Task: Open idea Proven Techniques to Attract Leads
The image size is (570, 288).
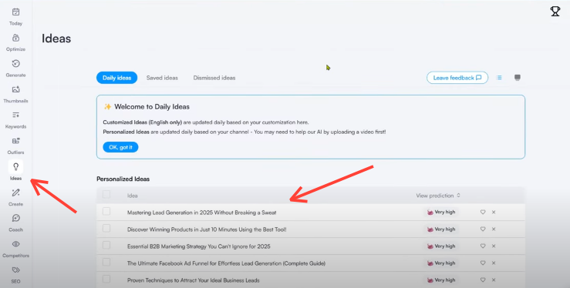Action: click(x=194, y=280)
